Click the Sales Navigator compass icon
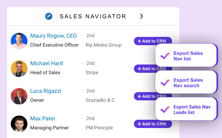The width and height of the screenshot is (222, 138). (49, 16)
